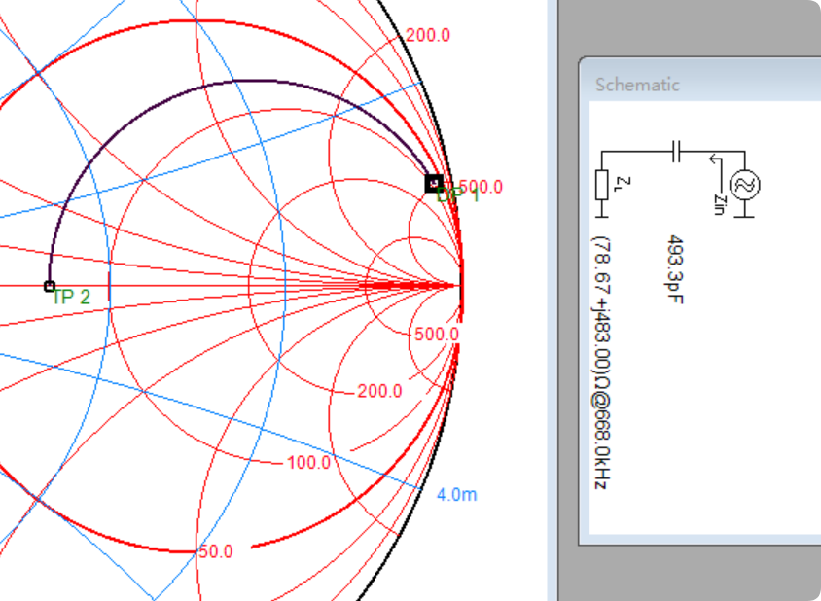Click the lower 500.0 reactance label
The height and width of the screenshot is (601, 821).
pos(437,334)
